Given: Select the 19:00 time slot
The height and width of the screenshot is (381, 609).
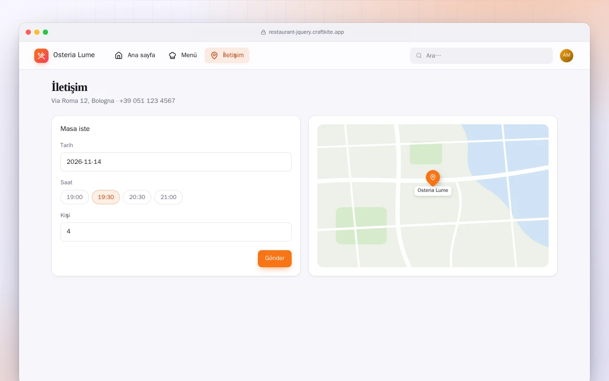Looking at the screenshot, I should point(75,197).
